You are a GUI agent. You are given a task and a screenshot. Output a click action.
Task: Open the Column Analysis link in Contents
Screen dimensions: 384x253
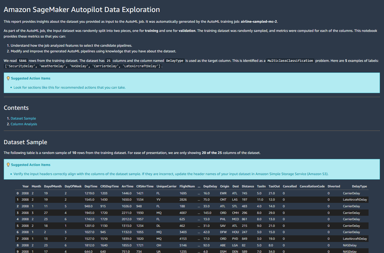pyautogui.click(x=24, y=124)
